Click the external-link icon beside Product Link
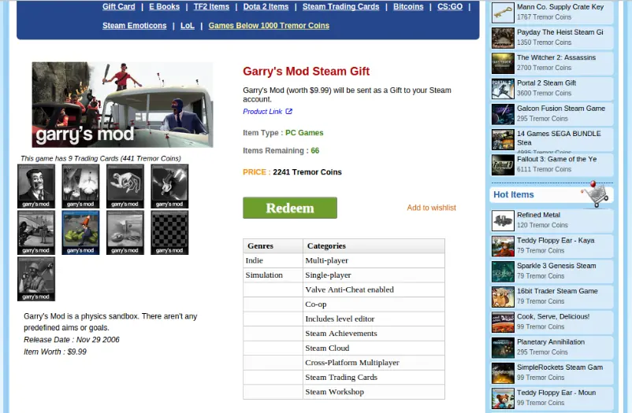The image size is (632, 413). point(288,112)
